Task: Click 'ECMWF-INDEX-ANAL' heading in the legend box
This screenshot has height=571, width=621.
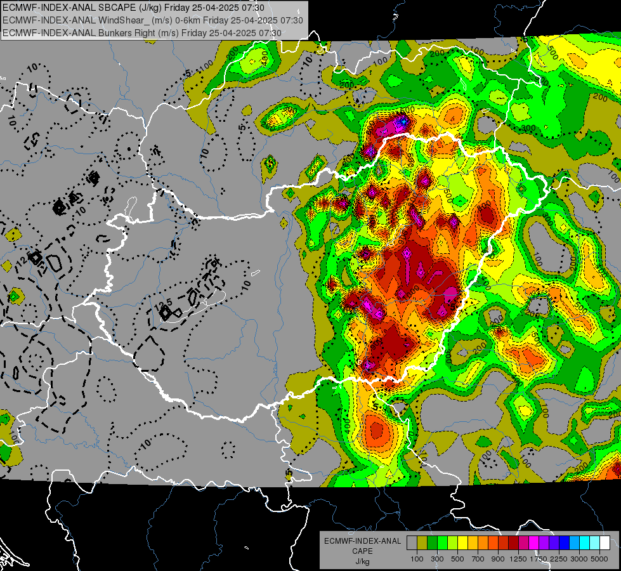Action: [x=363, y=541]
